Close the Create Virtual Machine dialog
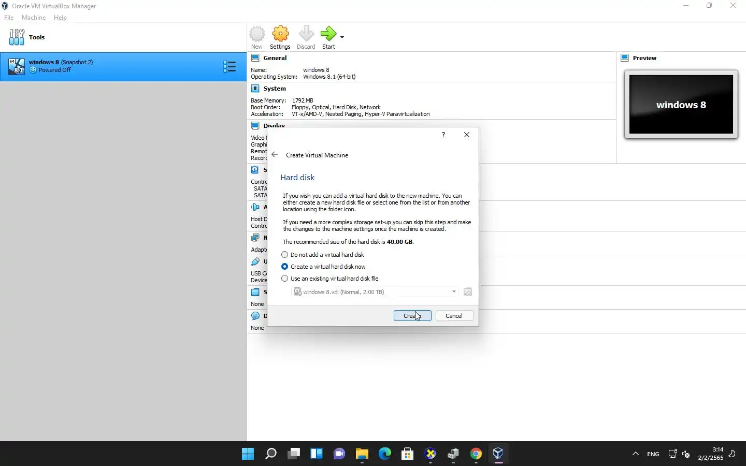Viewport: 746px width, 466px height. click(467, 135)
